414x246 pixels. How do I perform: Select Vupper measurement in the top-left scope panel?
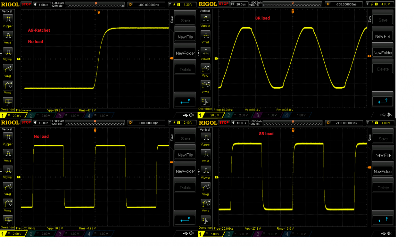[7, 19]
